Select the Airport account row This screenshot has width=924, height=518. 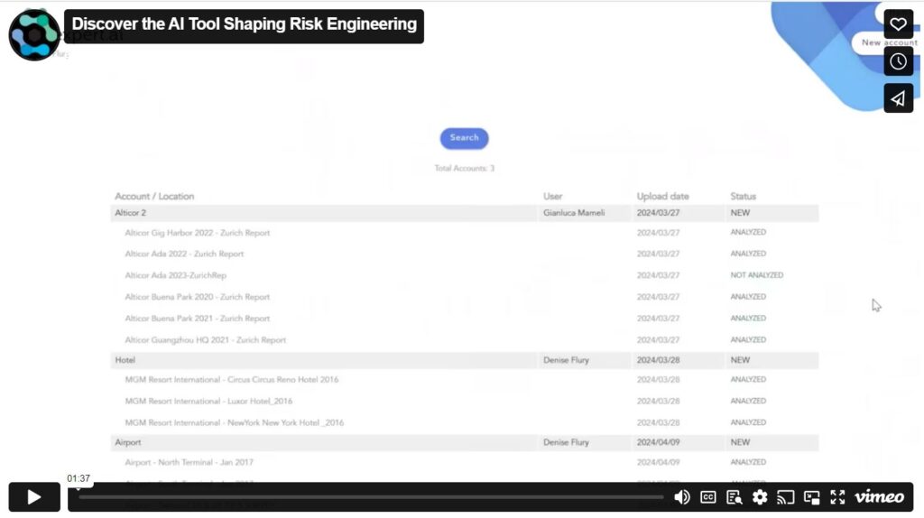(x=465, y=442)
